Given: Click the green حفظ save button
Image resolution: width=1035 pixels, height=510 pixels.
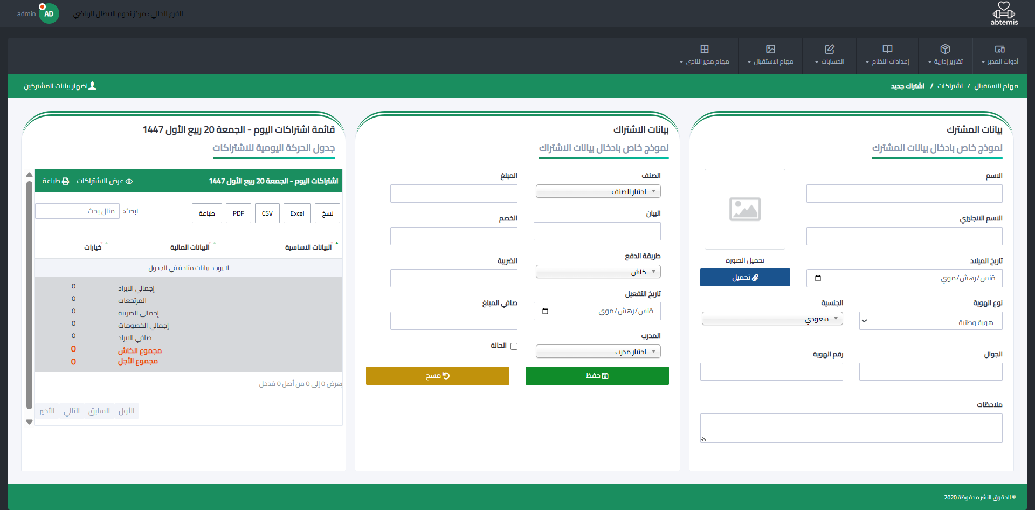Looking at the screenshot, I should click(x=597, y=376).
